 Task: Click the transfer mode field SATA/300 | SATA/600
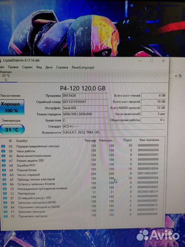pyautogui.click(x=85, y=114)
